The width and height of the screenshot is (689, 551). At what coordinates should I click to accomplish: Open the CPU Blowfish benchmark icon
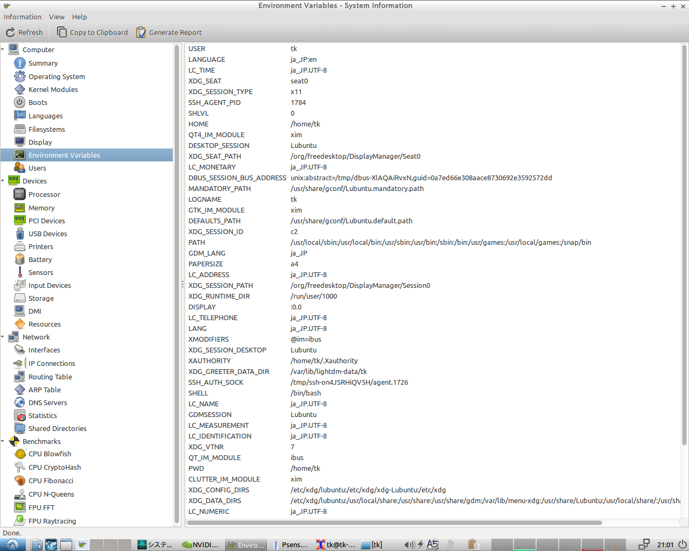20,454
